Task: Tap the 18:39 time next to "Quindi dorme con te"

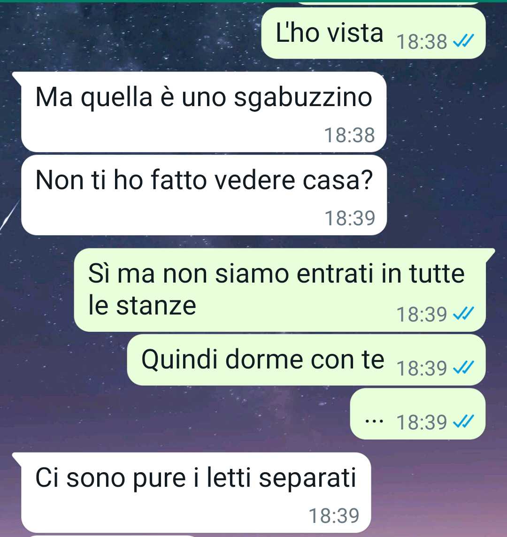Action: point(422,368)
